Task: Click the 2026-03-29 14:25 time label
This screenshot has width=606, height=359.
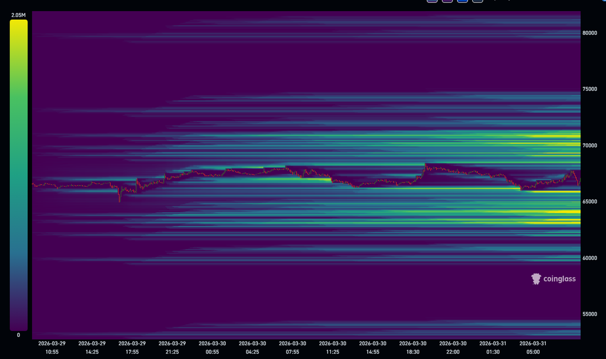Action: (x=92, y=347)
